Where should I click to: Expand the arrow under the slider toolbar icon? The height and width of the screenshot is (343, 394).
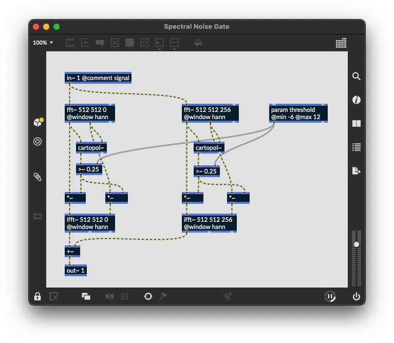pyautogui.click(x=174, y=50)
